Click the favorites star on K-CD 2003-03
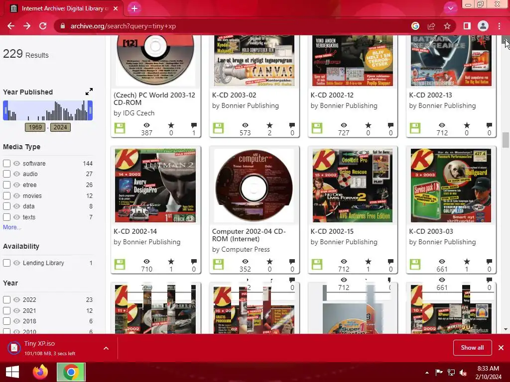 (467, 262)
